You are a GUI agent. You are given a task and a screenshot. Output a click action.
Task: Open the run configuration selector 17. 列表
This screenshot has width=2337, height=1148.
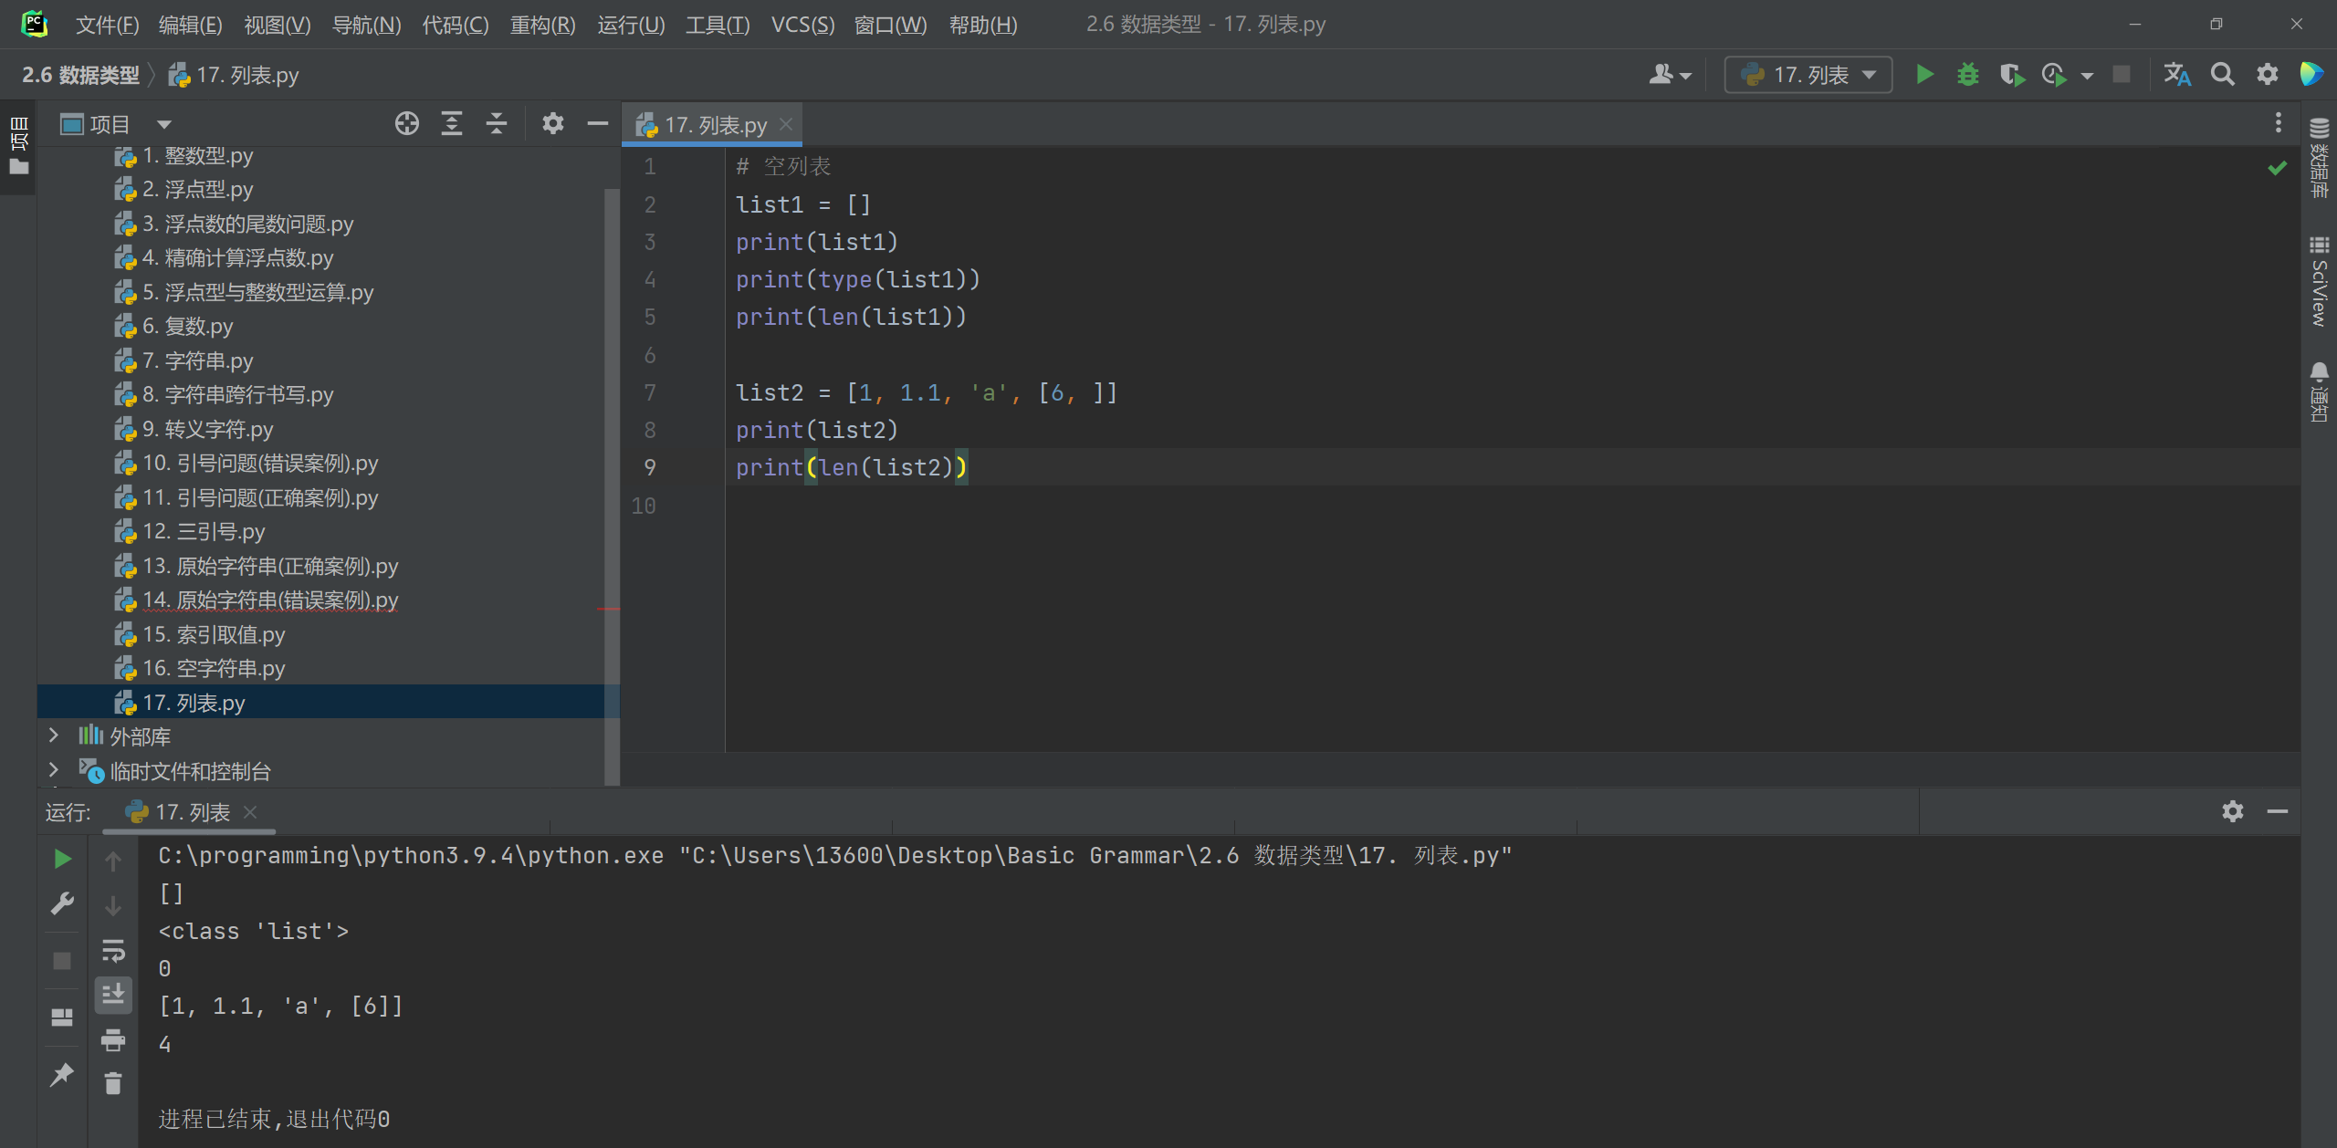click(1808, 74)
